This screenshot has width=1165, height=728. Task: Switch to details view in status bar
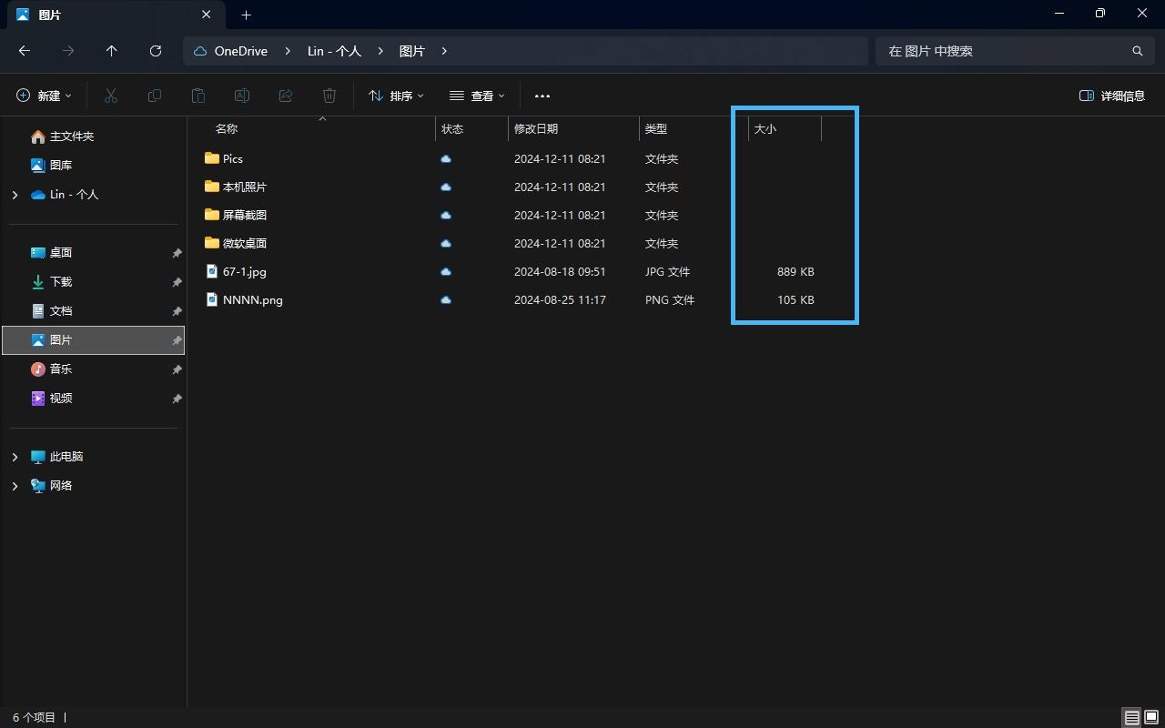[1131, 717]
